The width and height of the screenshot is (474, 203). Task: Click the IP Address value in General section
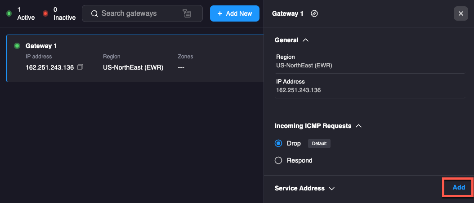pyautogui.click(x=298, y=90)
